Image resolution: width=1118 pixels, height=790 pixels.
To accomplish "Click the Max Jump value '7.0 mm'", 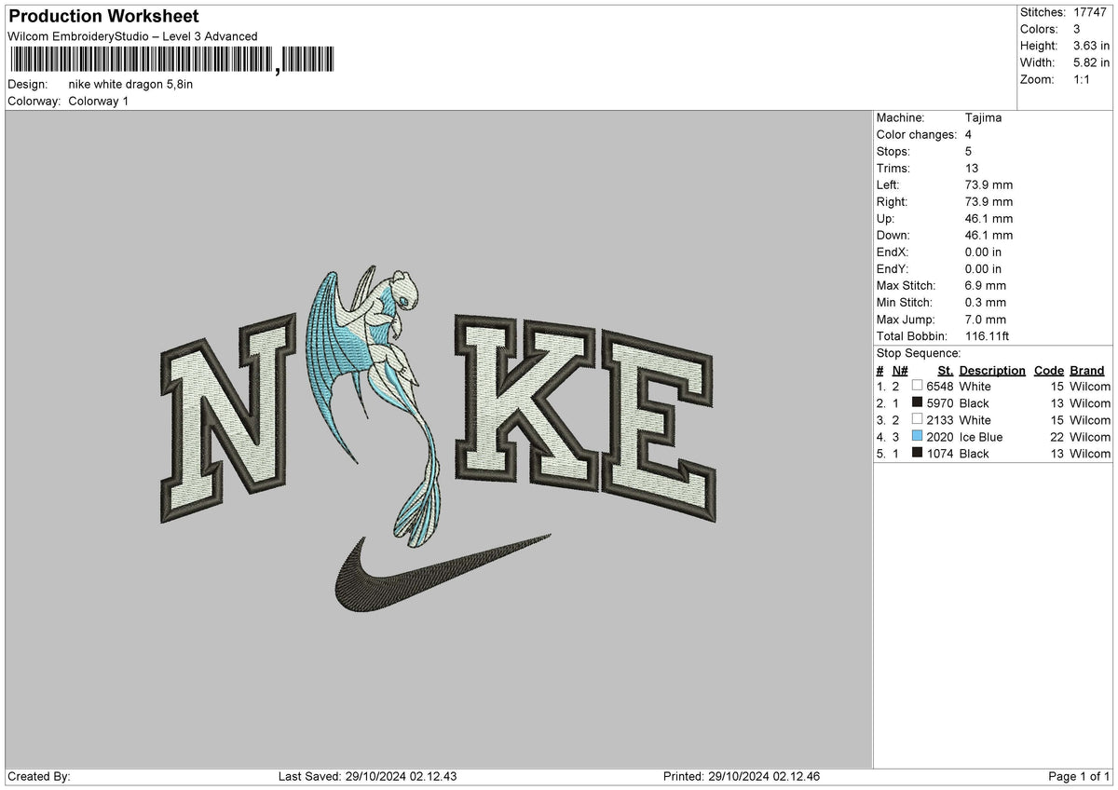I will 987,320.
